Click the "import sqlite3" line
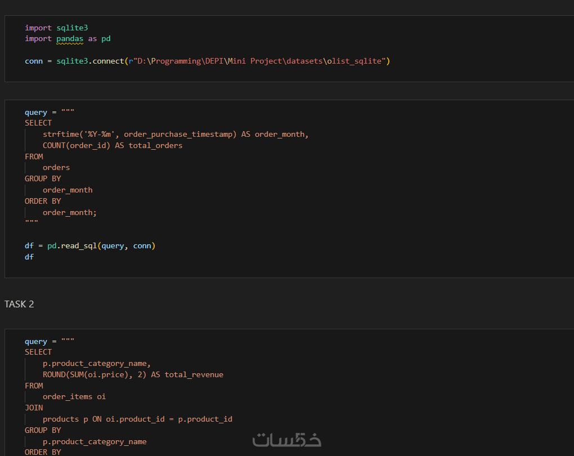The width and height of the screenshot is (574, 456). coord(56,28)
